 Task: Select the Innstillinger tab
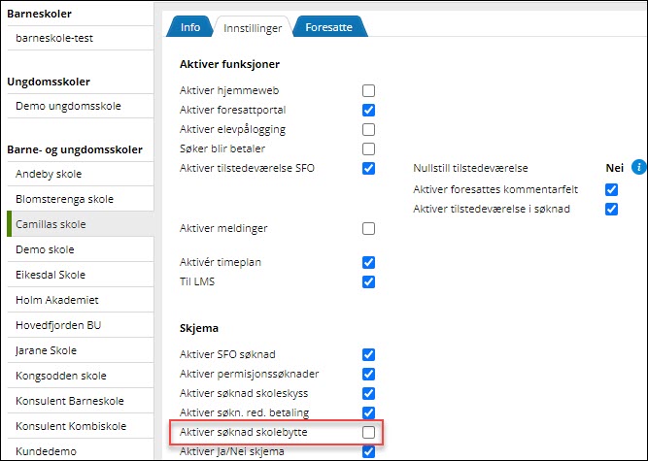point(253,26)
